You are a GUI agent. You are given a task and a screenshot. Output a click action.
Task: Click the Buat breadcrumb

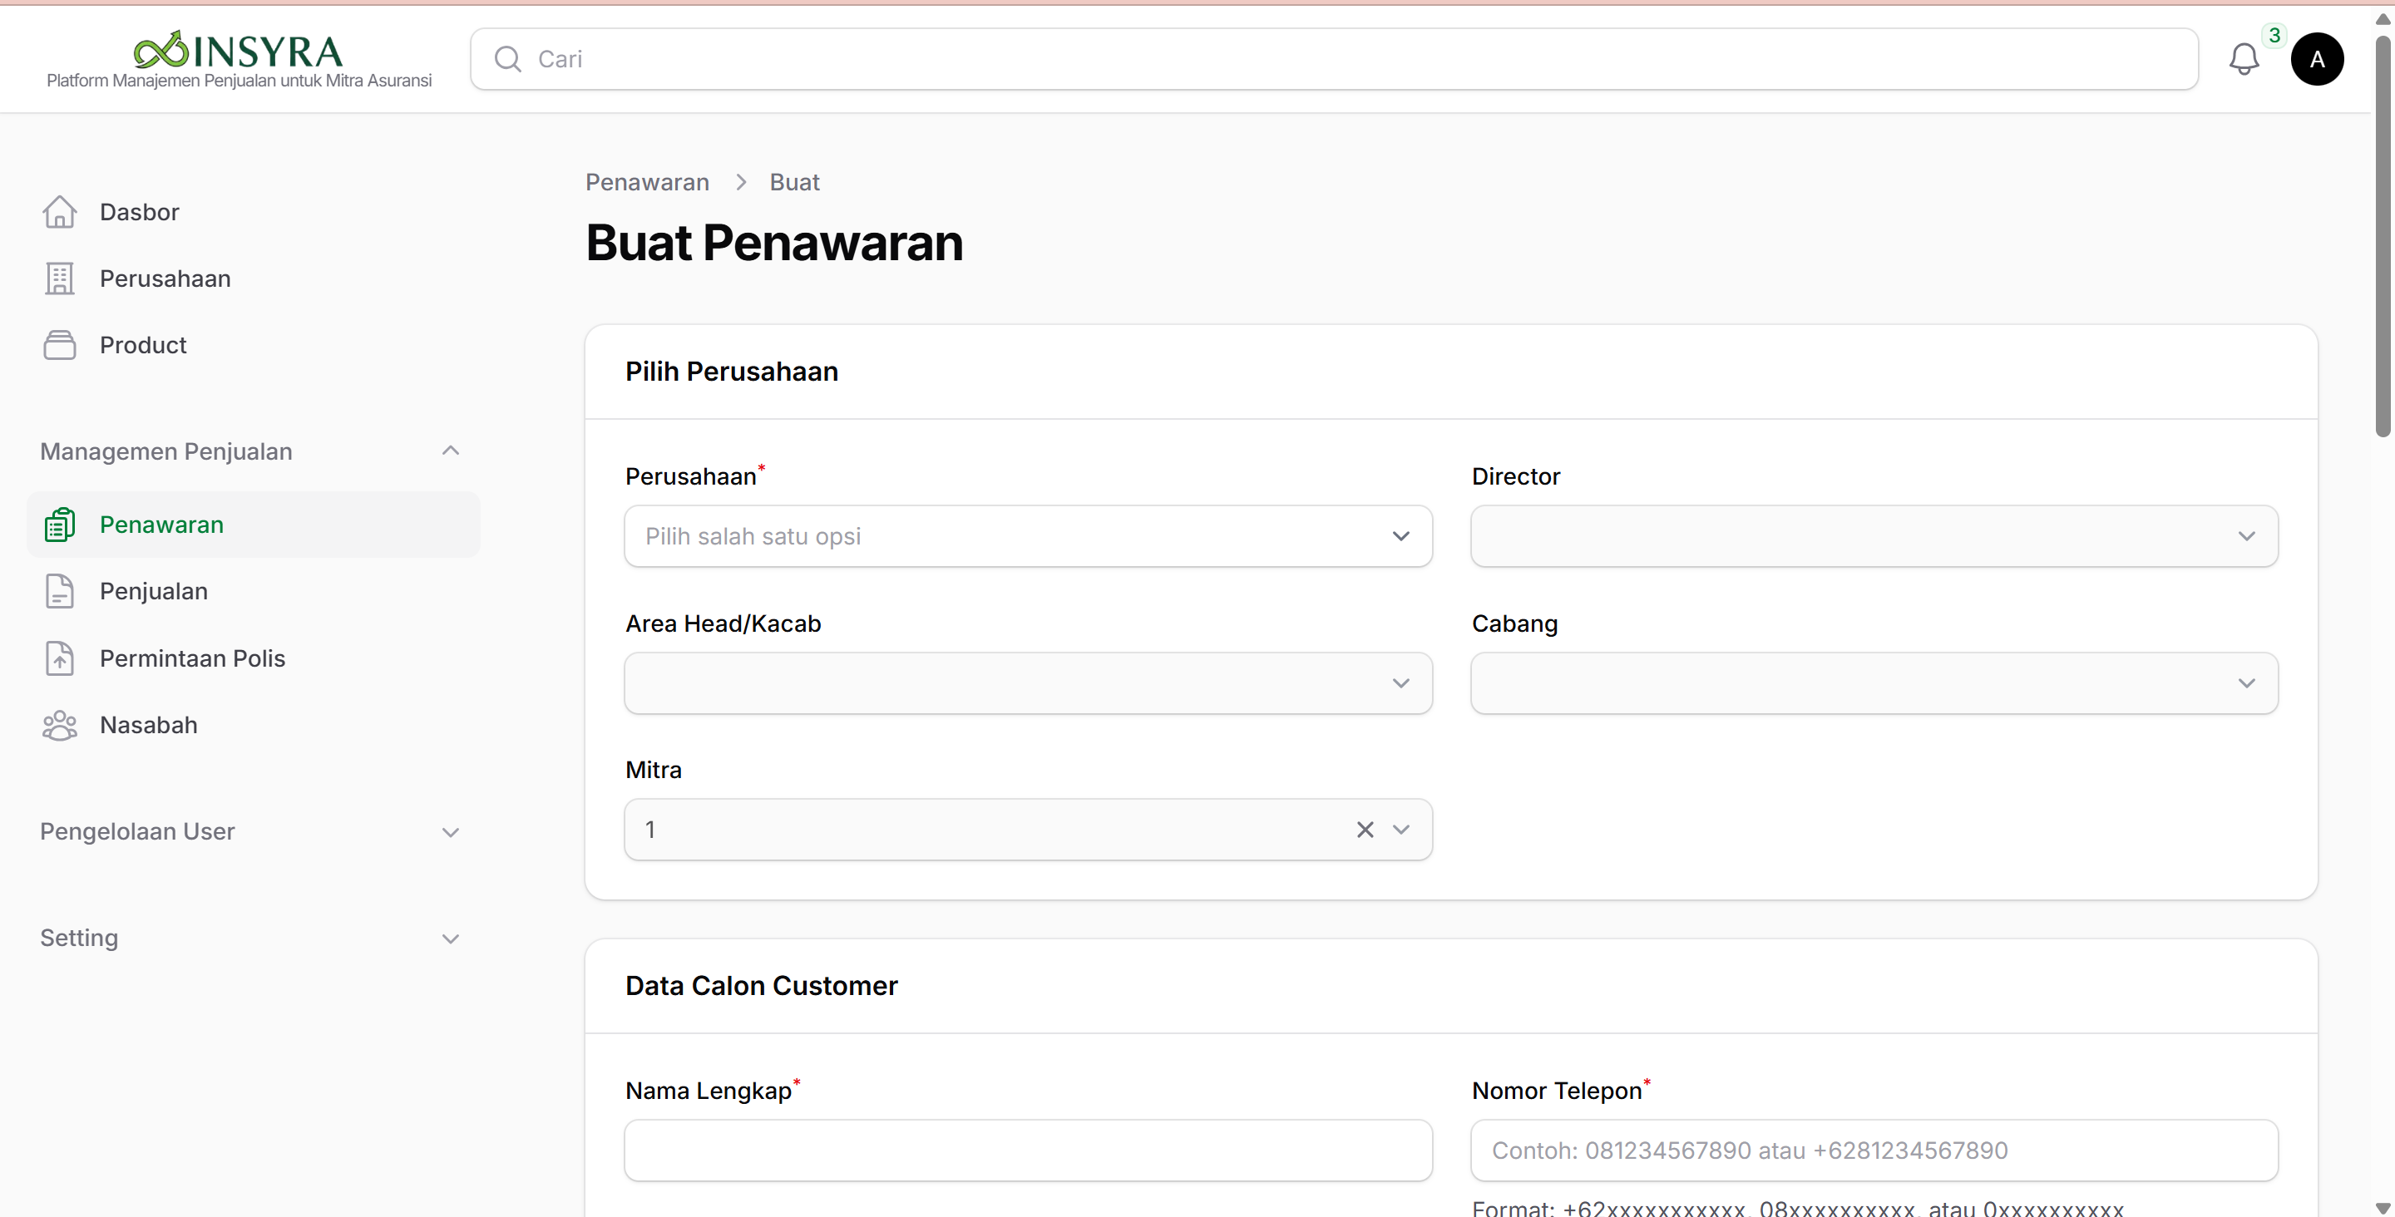click(794, 182)
